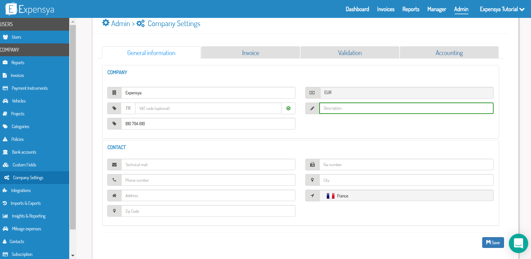Go to Bank accounts in sidebar
Screen dimensions: 531x259
(35, 152)
